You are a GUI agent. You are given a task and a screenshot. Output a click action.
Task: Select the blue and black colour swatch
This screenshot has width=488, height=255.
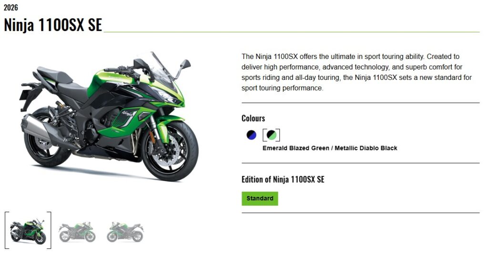[252, 135]
